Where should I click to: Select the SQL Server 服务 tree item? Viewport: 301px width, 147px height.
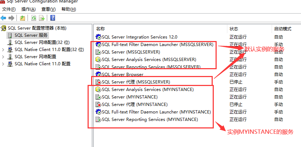(31, 35)
